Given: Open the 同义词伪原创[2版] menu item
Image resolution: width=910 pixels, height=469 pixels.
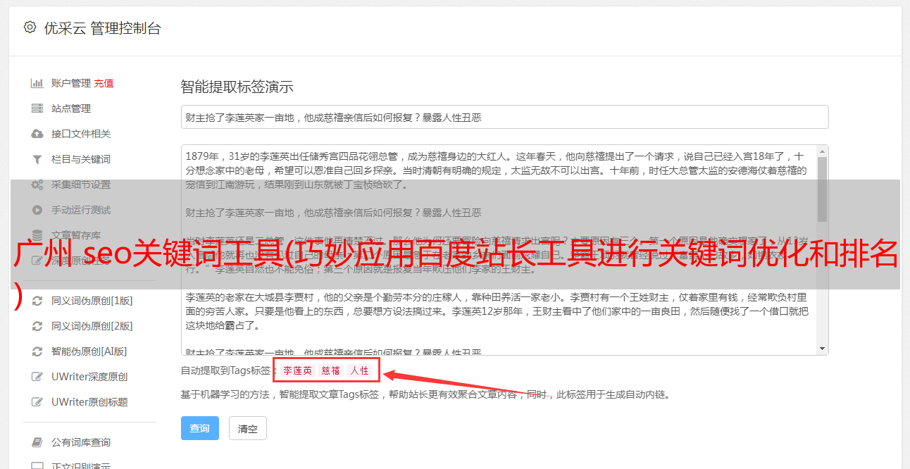Looking at the screenshot, I should click(92, 326).
